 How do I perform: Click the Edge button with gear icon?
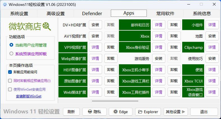[120, 112]
